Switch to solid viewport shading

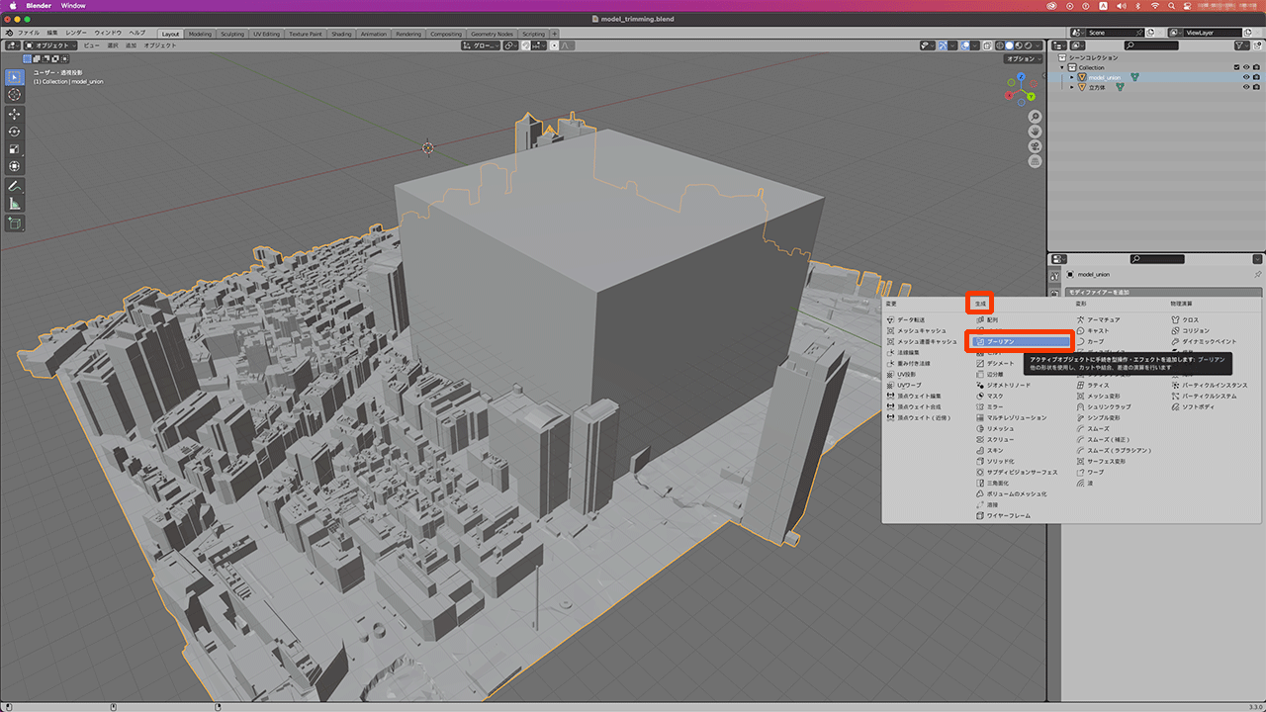[1010, 45]
